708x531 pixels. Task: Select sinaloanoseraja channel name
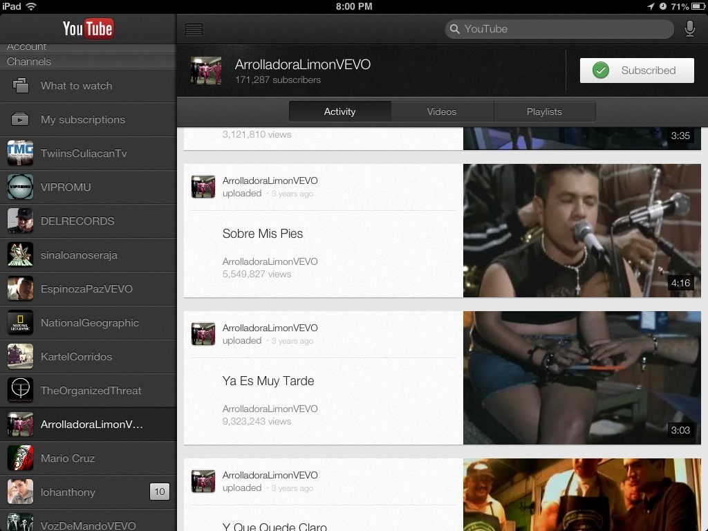click(79, 255)
